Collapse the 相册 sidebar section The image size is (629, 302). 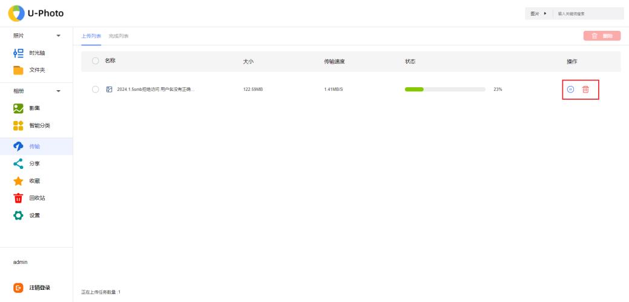tap(59, 91)
